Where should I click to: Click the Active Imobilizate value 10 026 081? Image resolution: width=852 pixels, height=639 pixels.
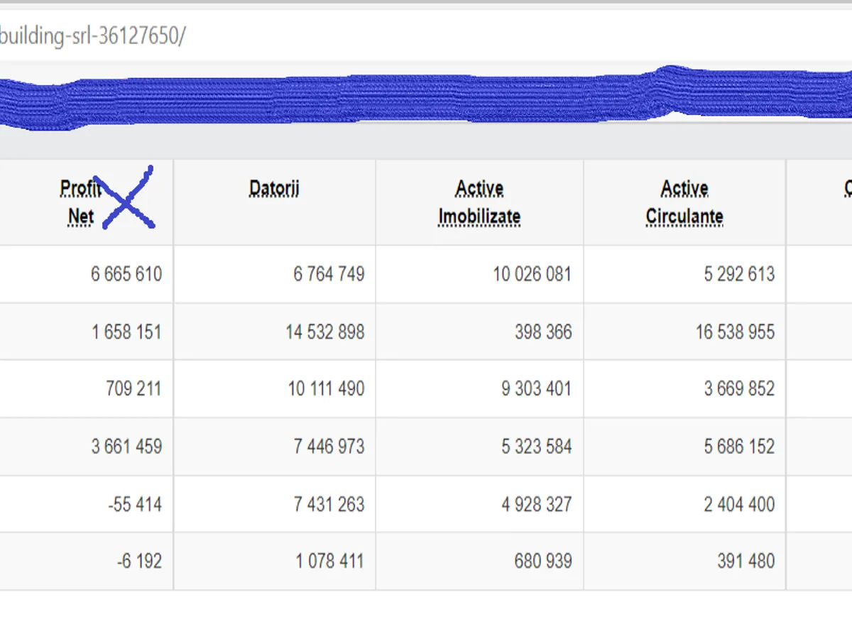pos(532,274)
